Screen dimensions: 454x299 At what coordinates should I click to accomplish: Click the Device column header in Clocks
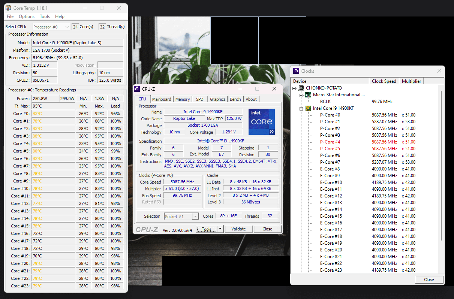pyautogui.click(x=330, y=81)
